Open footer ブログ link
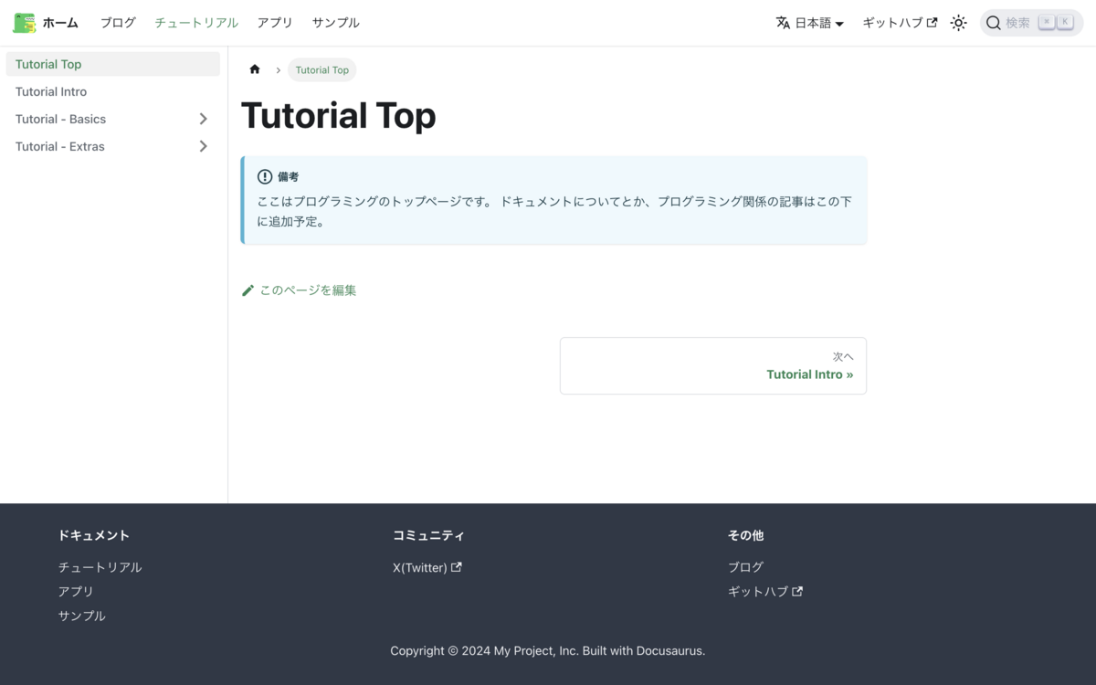The width and height of the screenshot is (1096, 685). pos(745,567)
